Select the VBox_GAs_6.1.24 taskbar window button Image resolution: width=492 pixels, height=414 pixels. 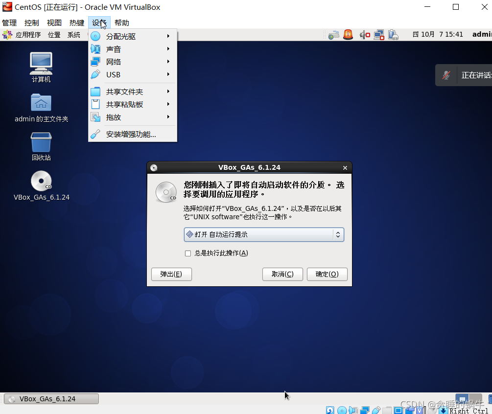(x=51, y=399)
